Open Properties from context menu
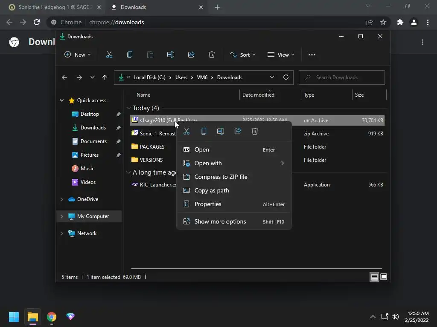 pos(234,204)
